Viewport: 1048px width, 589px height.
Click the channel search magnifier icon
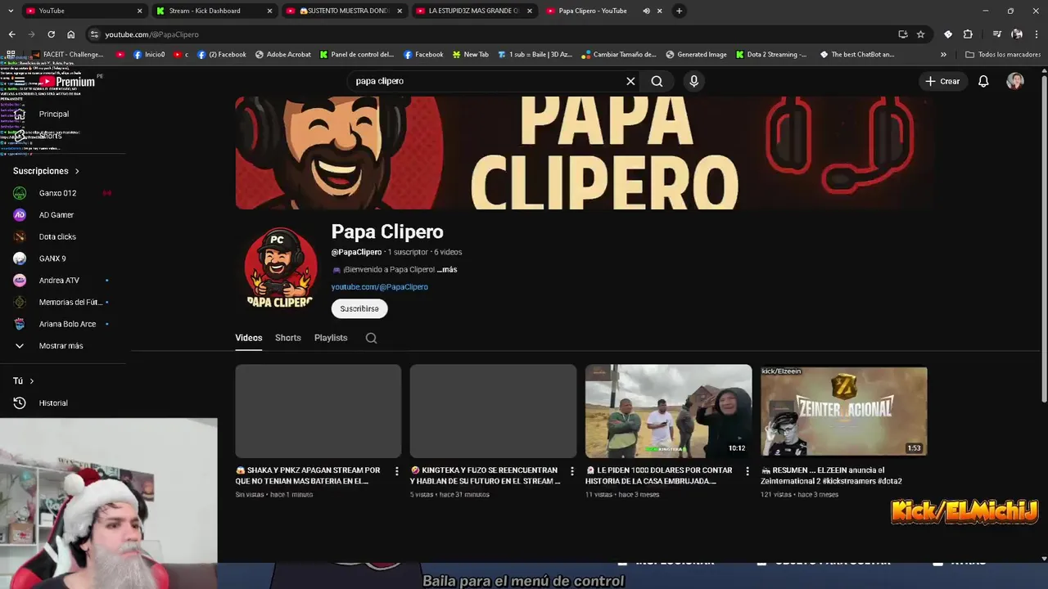[x=371, y=338]
